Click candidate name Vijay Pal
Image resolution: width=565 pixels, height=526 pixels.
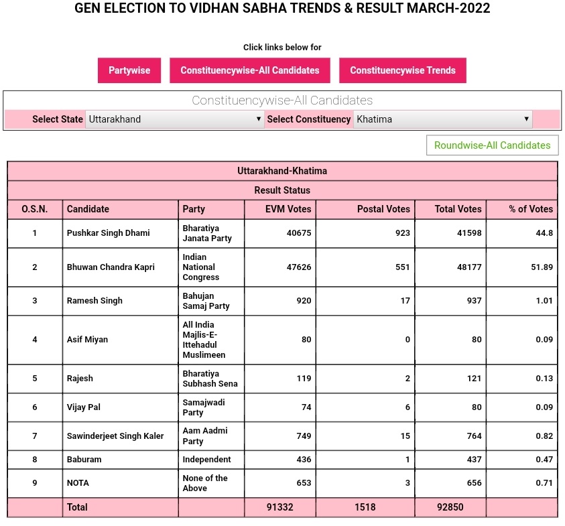(83, 407)
